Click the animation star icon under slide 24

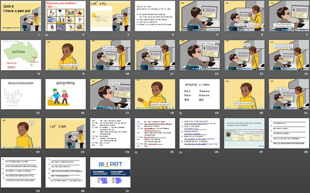coord(91,153)
